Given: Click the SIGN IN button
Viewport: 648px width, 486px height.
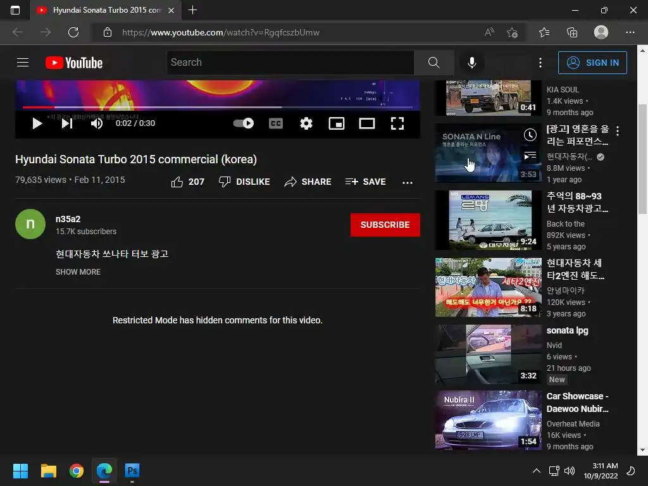Looking at the screenshot, I should pyautogui.click(x=592, y=63).
